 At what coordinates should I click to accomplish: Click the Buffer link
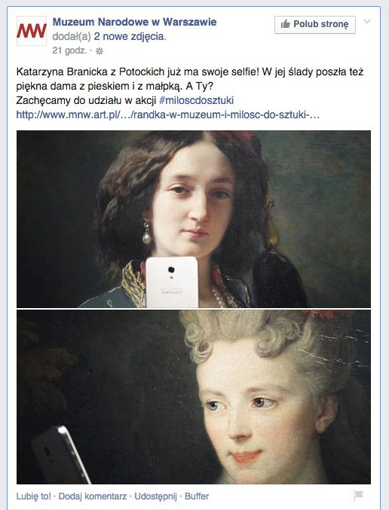coord(197,496)
